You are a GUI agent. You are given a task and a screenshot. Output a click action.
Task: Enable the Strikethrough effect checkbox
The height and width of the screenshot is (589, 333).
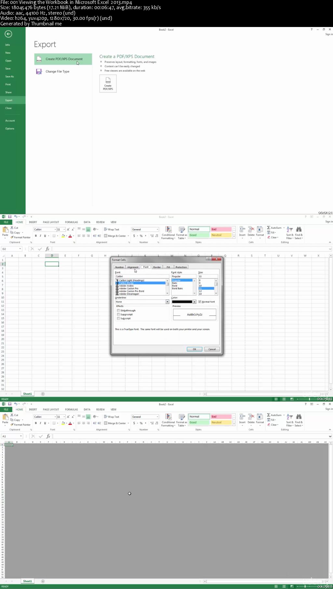[x=118, y=310]
